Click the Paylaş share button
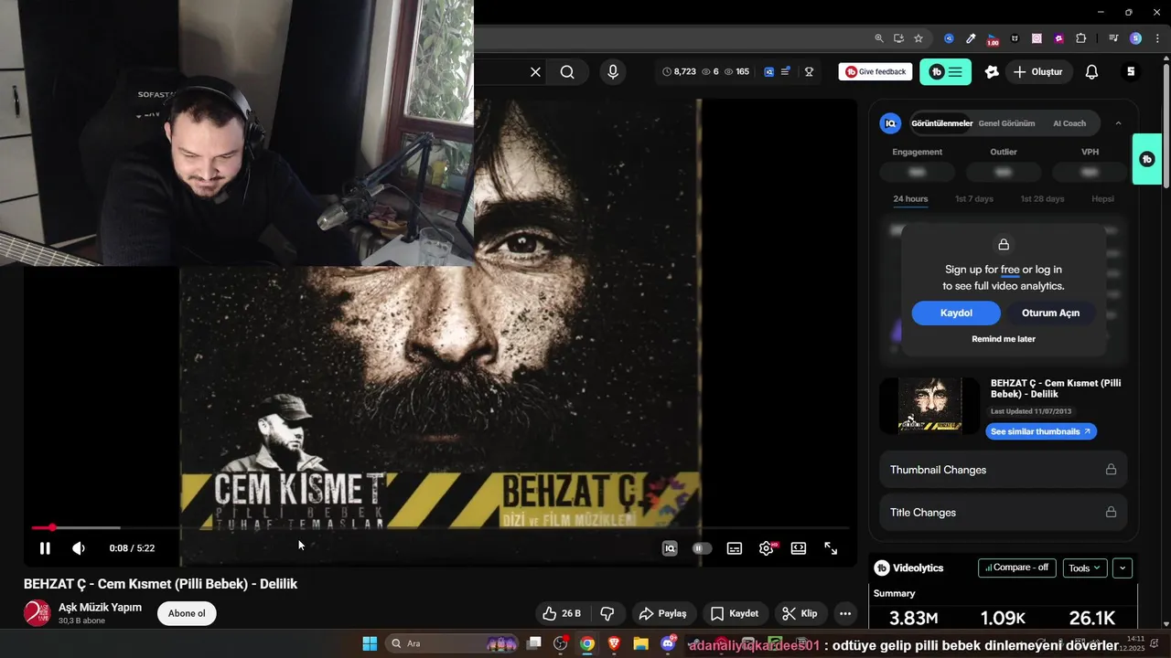Screen dimensions: 1171x658 [662, 613]
